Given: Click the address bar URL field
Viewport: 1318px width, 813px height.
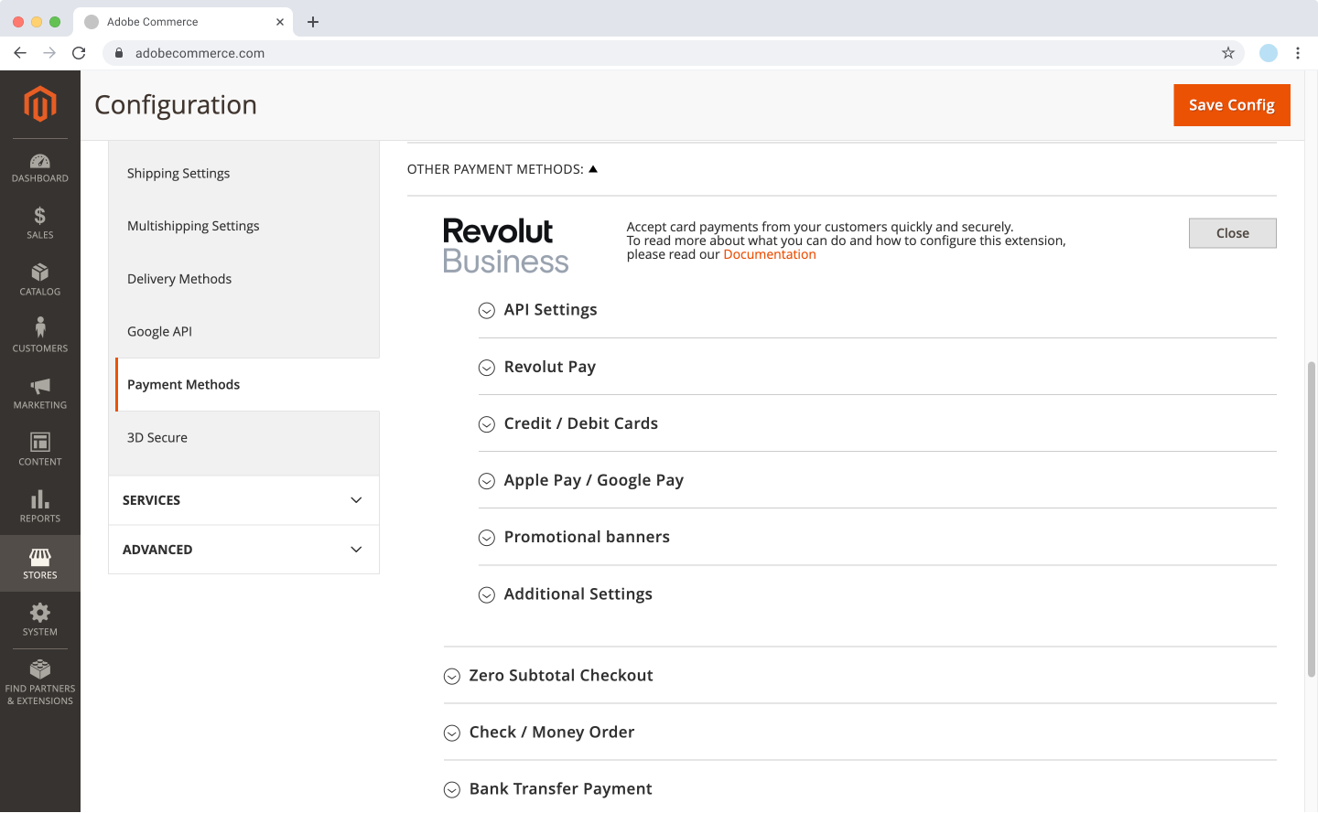Looking at the screenshot, I should [673, 53].
